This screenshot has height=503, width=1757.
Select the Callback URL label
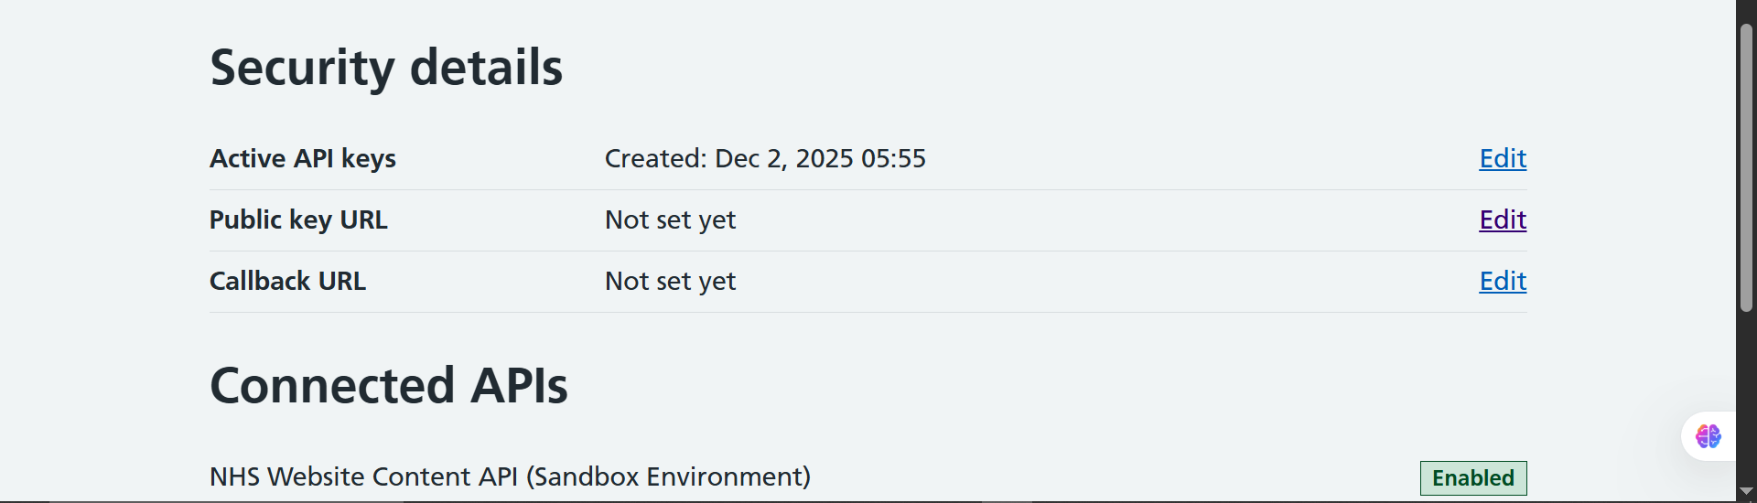coord(287,282)
